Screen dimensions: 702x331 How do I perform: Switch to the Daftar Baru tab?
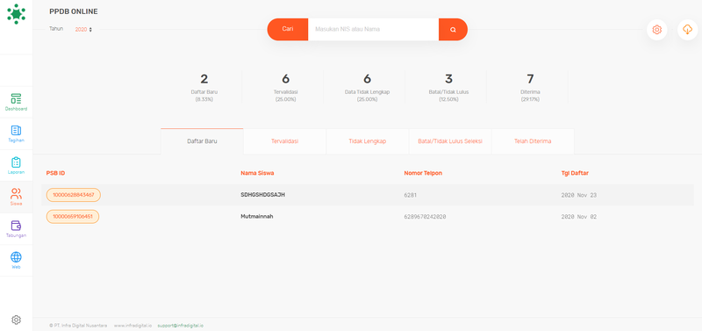tap(202, 141)
